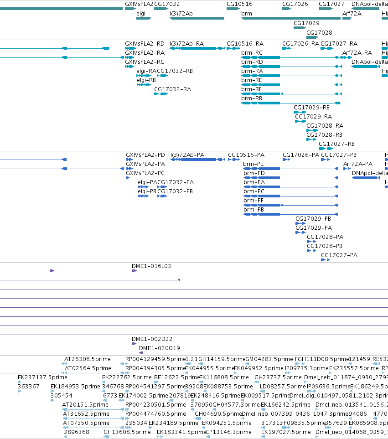Click the EK116808.5prime EST label

coord(224,377)
